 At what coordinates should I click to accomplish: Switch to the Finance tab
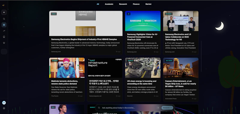(x=136, y=4)
